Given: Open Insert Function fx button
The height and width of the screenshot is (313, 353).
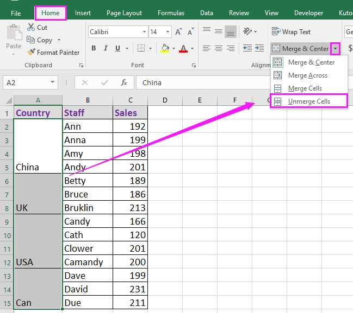Looking at the screenshot, I should (x=124, y=82).
